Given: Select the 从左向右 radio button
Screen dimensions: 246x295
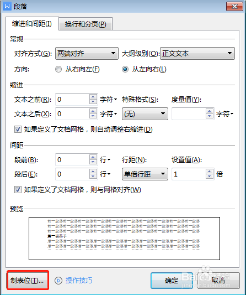Looking at the screenshot, I should (x=125, y=69).
